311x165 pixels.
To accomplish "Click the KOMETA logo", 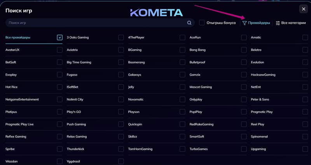I will [156, 12].
